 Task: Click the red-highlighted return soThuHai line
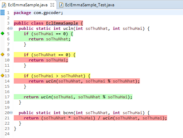(41, 60)
